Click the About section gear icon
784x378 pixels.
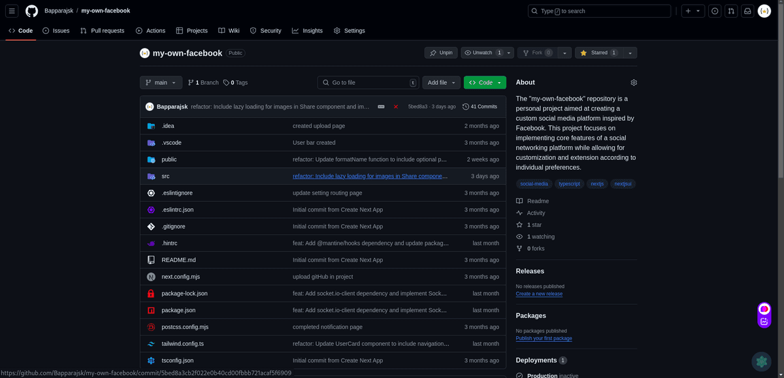point(633,83)
